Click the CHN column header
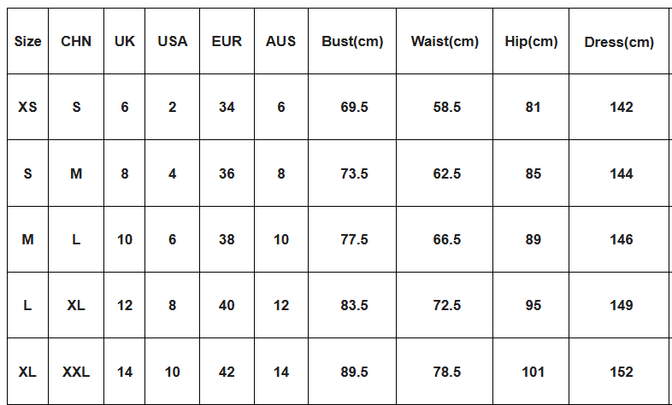672x405 pixels. click(x=76, y=41)
